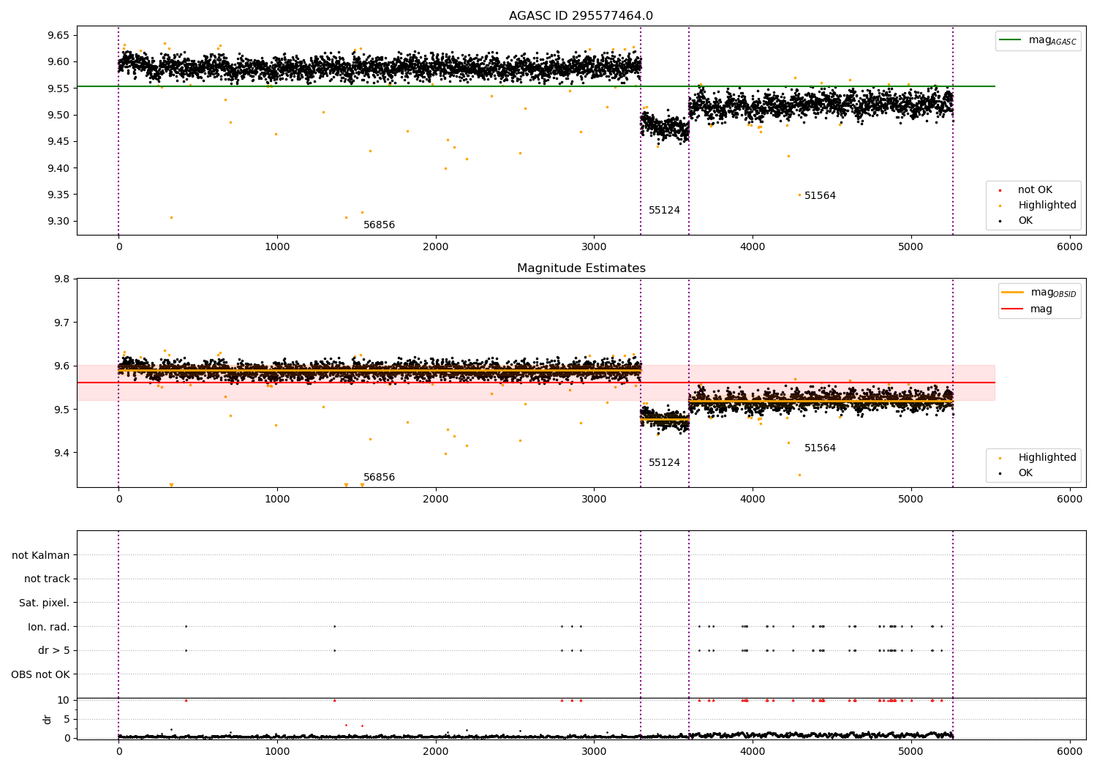This screenshot has width=1097, height=768.
Task: Click the mag AGASC legend entry
Action: [1038, 40]
